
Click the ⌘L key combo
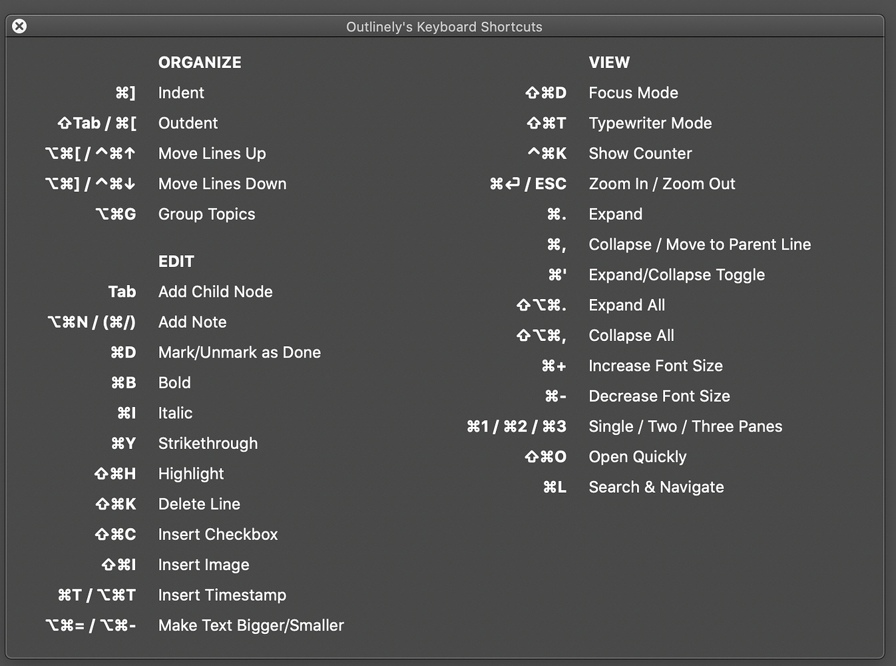point(555,487)
